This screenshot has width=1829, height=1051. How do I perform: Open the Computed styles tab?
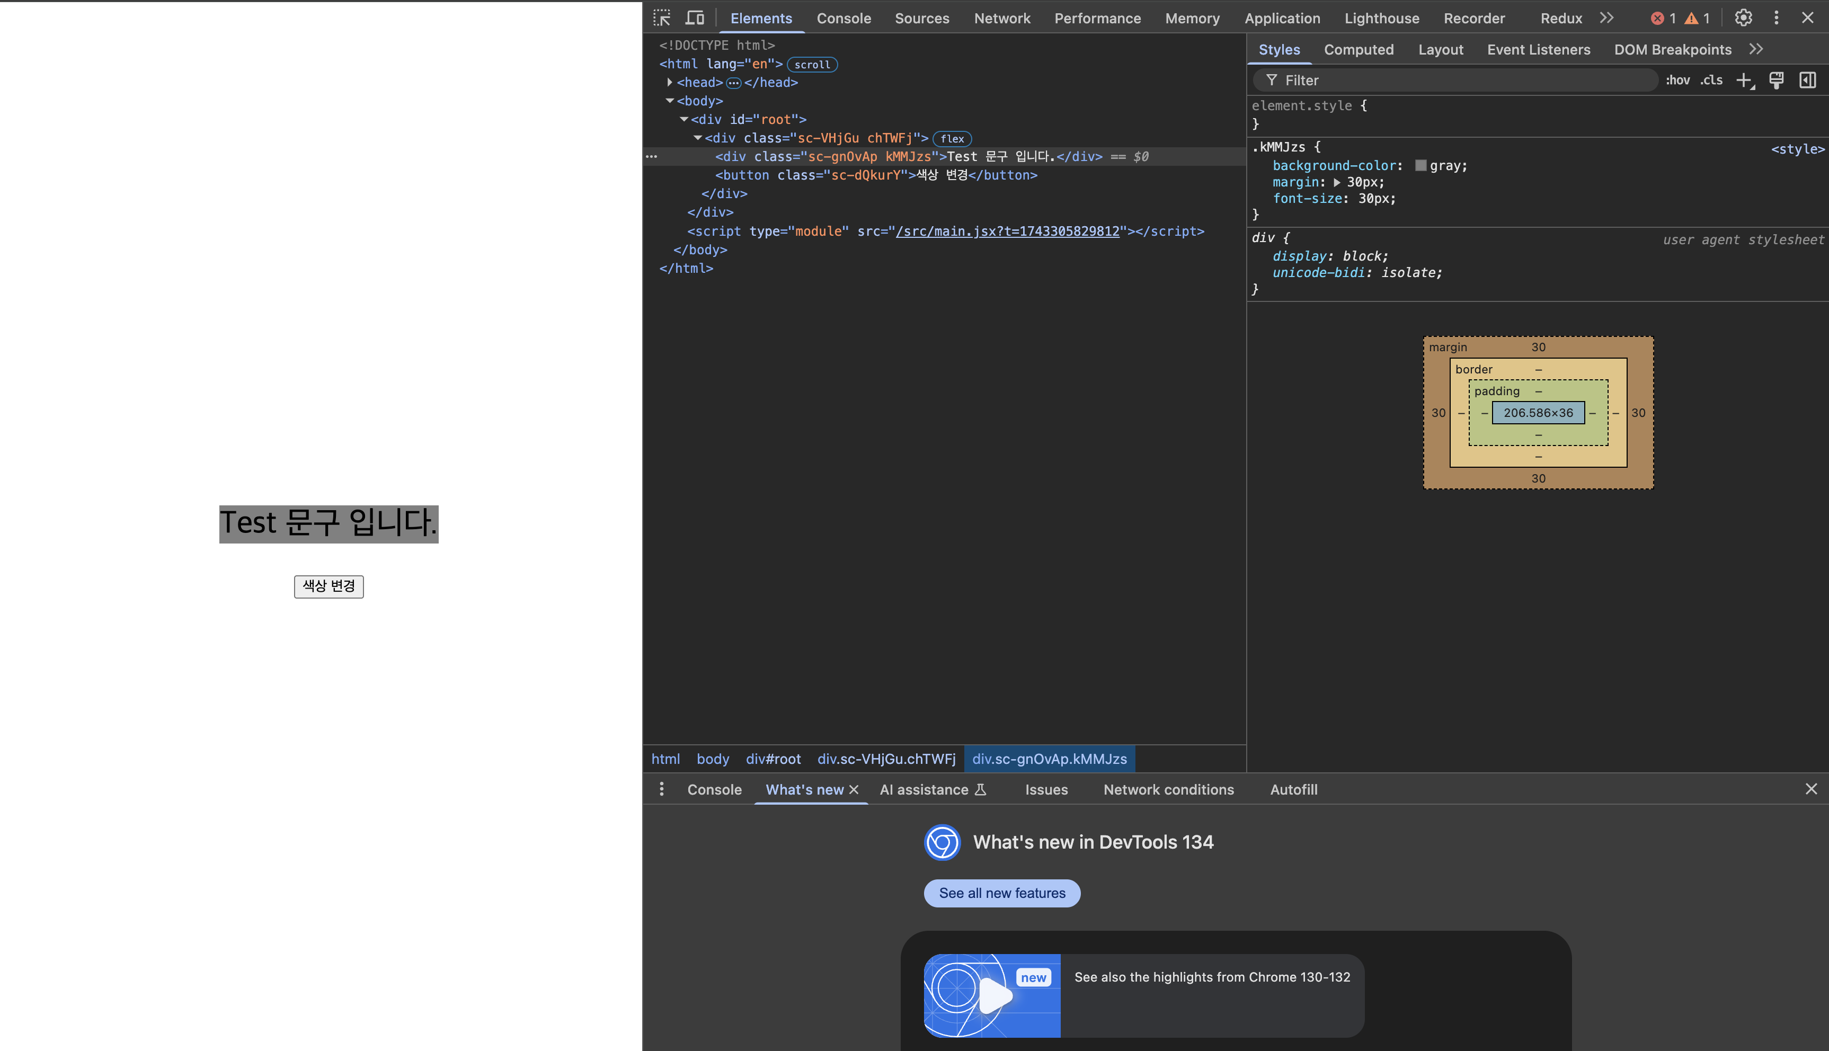coord(1359,50)
